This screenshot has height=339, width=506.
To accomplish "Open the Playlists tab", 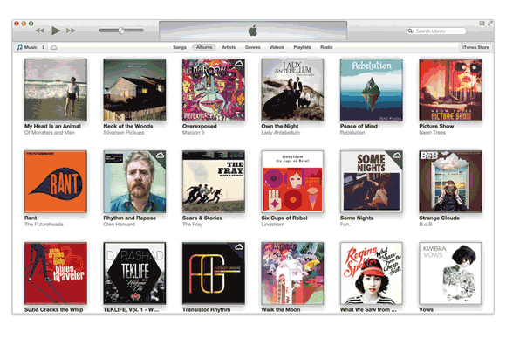I will click(302, 47).
